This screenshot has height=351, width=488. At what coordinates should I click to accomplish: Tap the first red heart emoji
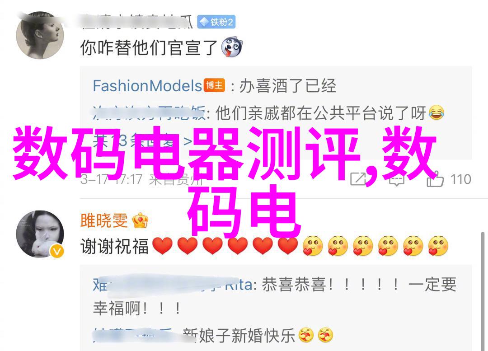click(163, 246)
